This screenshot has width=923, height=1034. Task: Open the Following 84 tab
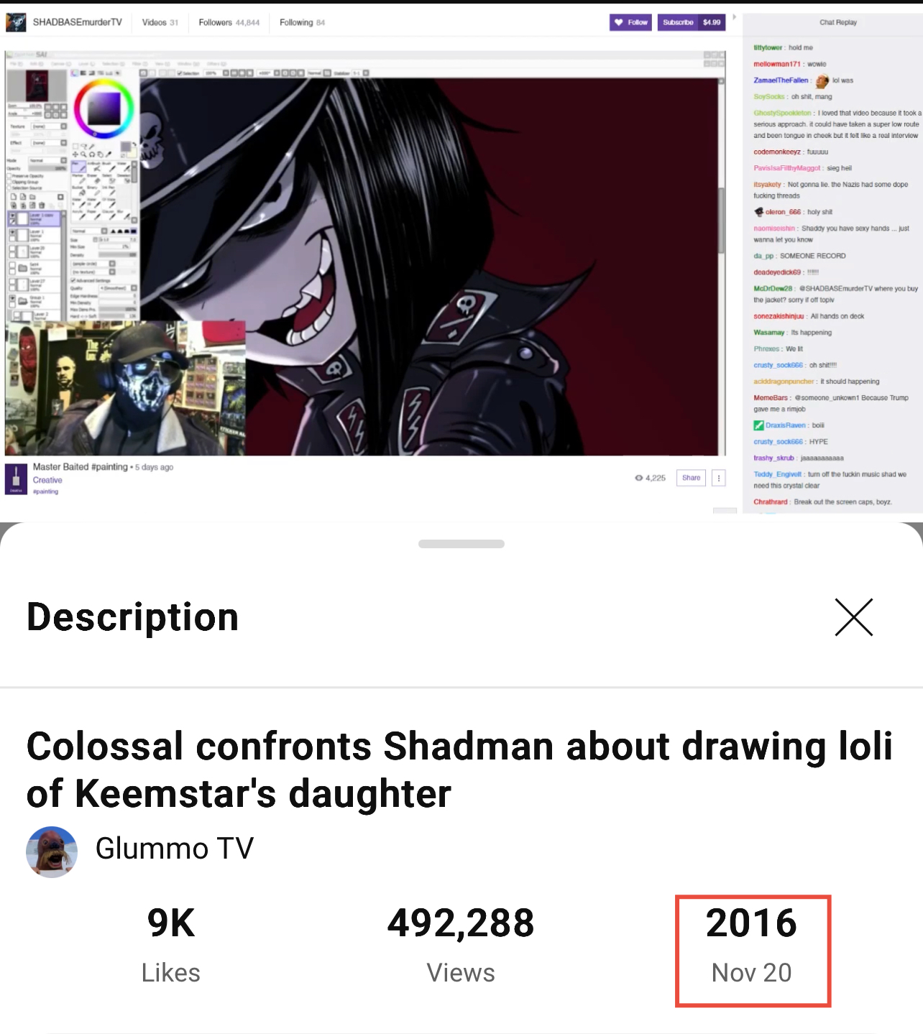[302, 22]
